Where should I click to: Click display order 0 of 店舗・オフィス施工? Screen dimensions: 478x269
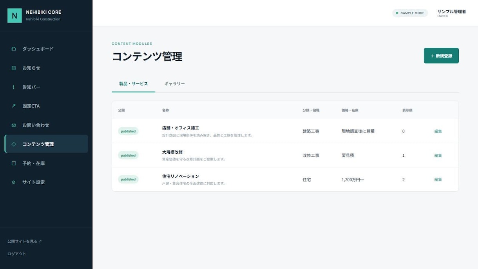[404, 131]
